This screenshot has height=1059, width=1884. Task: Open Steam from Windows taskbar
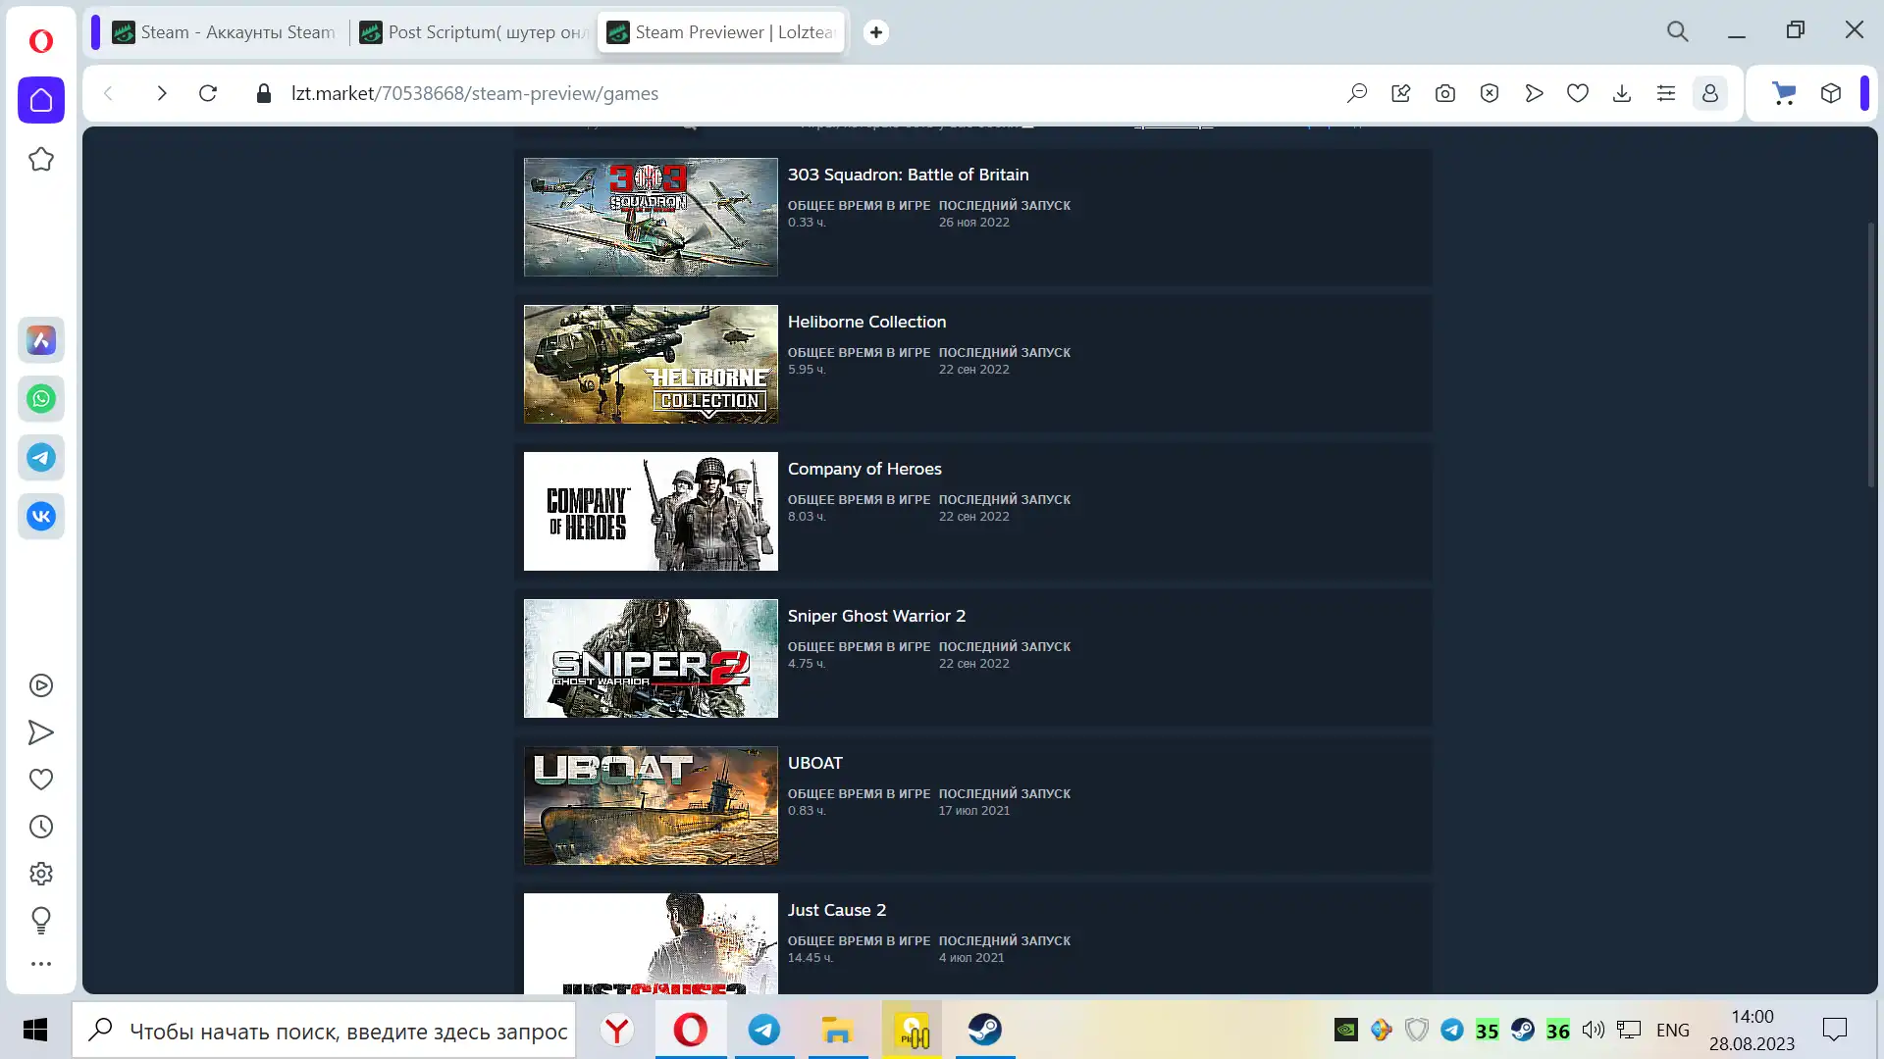tap(985, 1030)
